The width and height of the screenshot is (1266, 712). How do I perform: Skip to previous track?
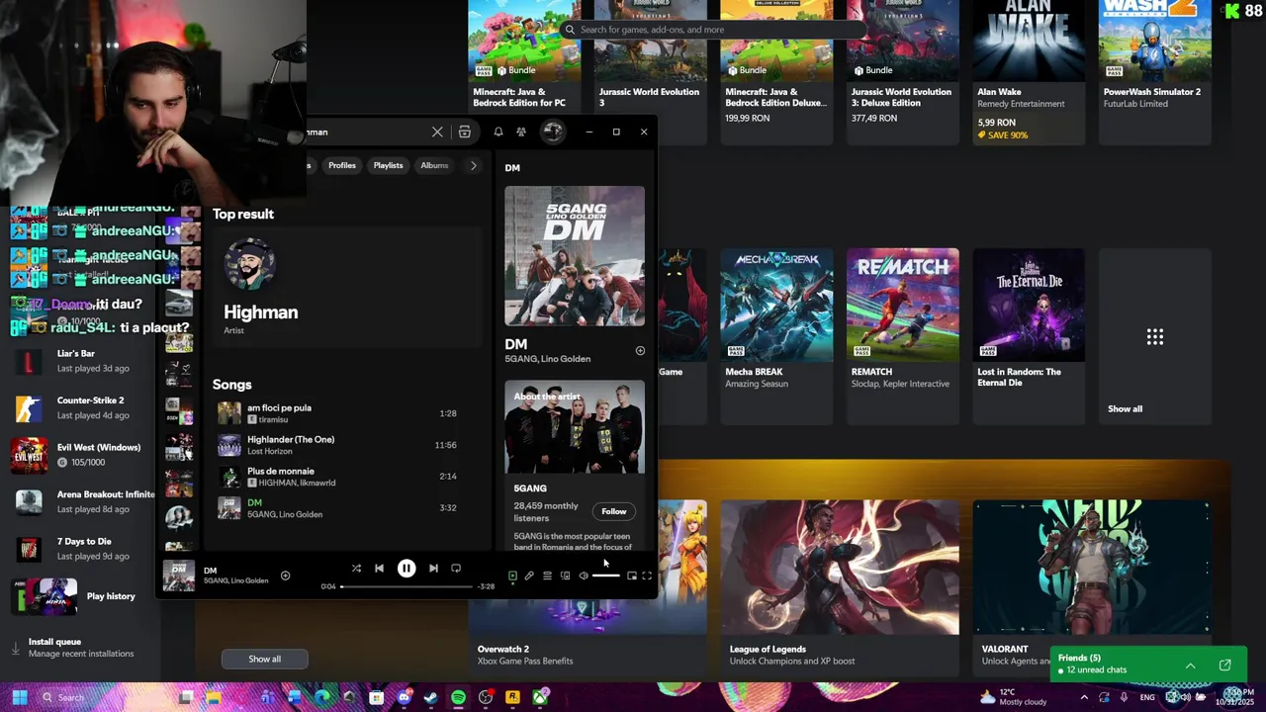[379, 569]
